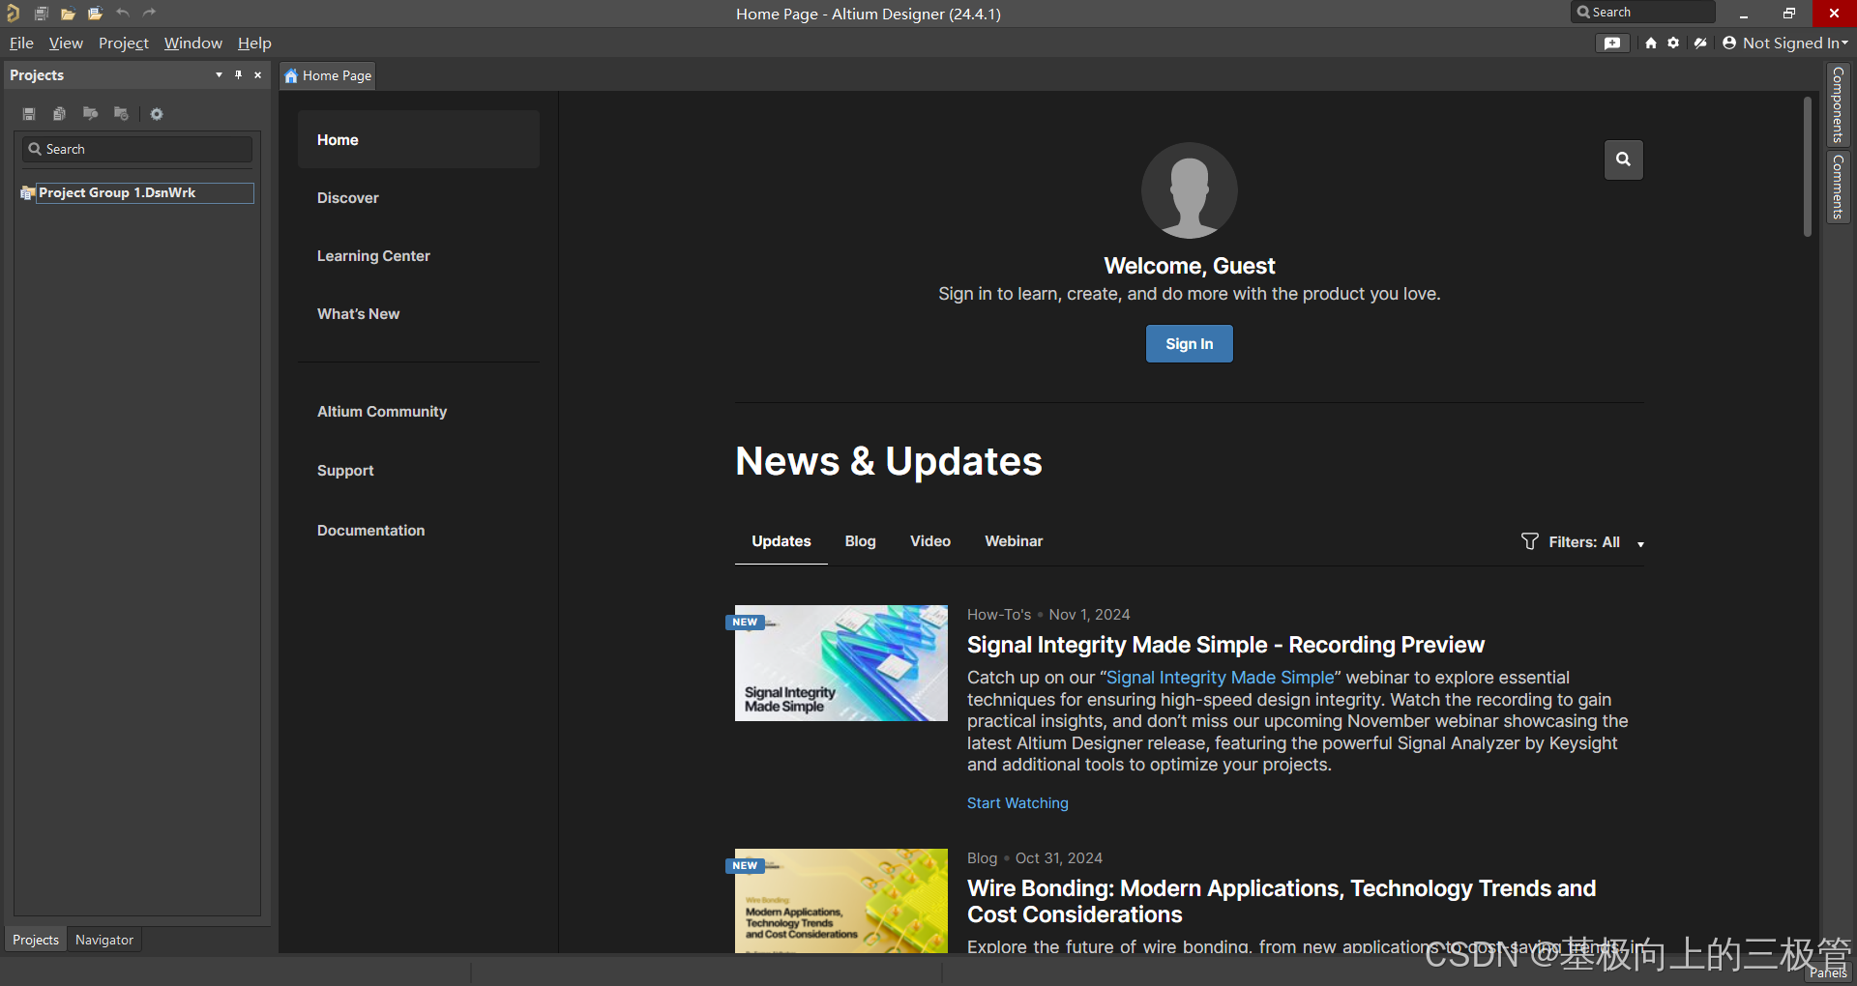Open the Documentation link in sidebar
Screen dimensions: 1857x986
370,531
